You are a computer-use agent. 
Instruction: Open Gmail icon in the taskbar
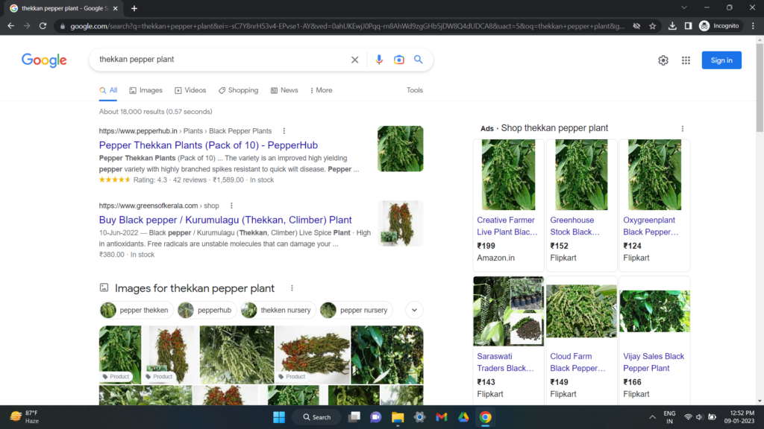pos(442,417)
